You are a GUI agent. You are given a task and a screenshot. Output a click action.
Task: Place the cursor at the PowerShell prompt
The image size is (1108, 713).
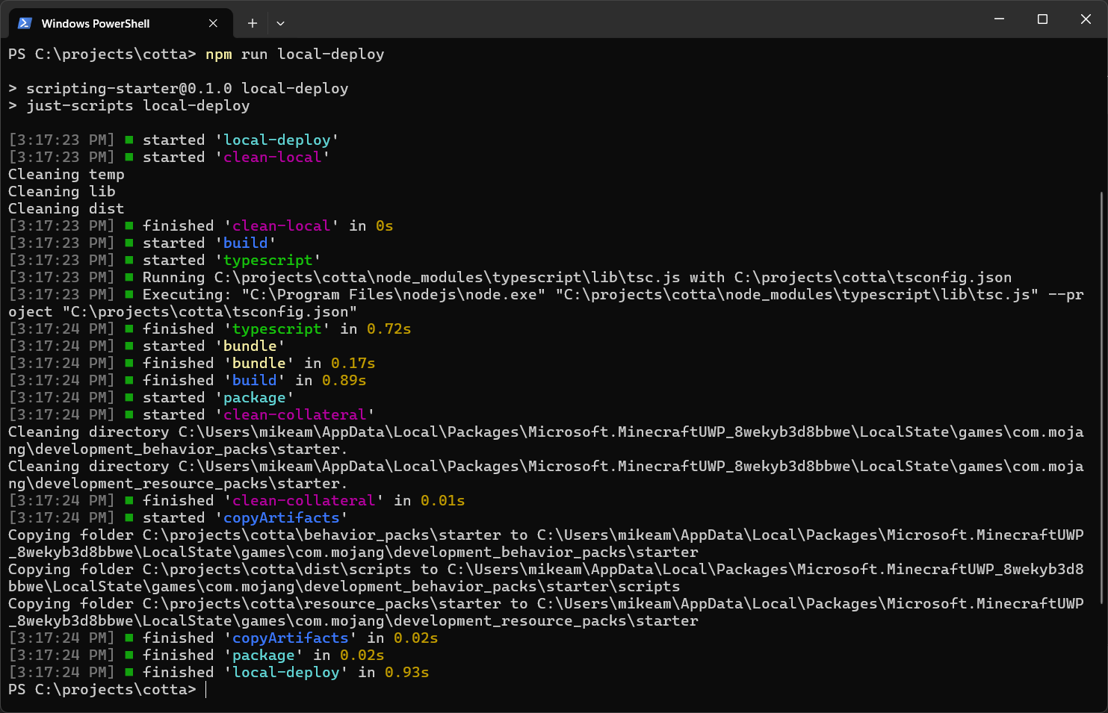point(207,689)
